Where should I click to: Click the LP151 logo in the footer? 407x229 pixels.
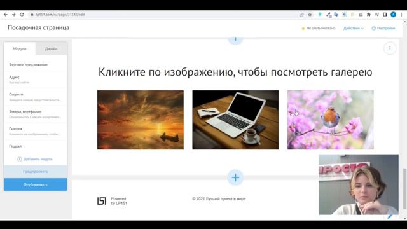point(102,201)
